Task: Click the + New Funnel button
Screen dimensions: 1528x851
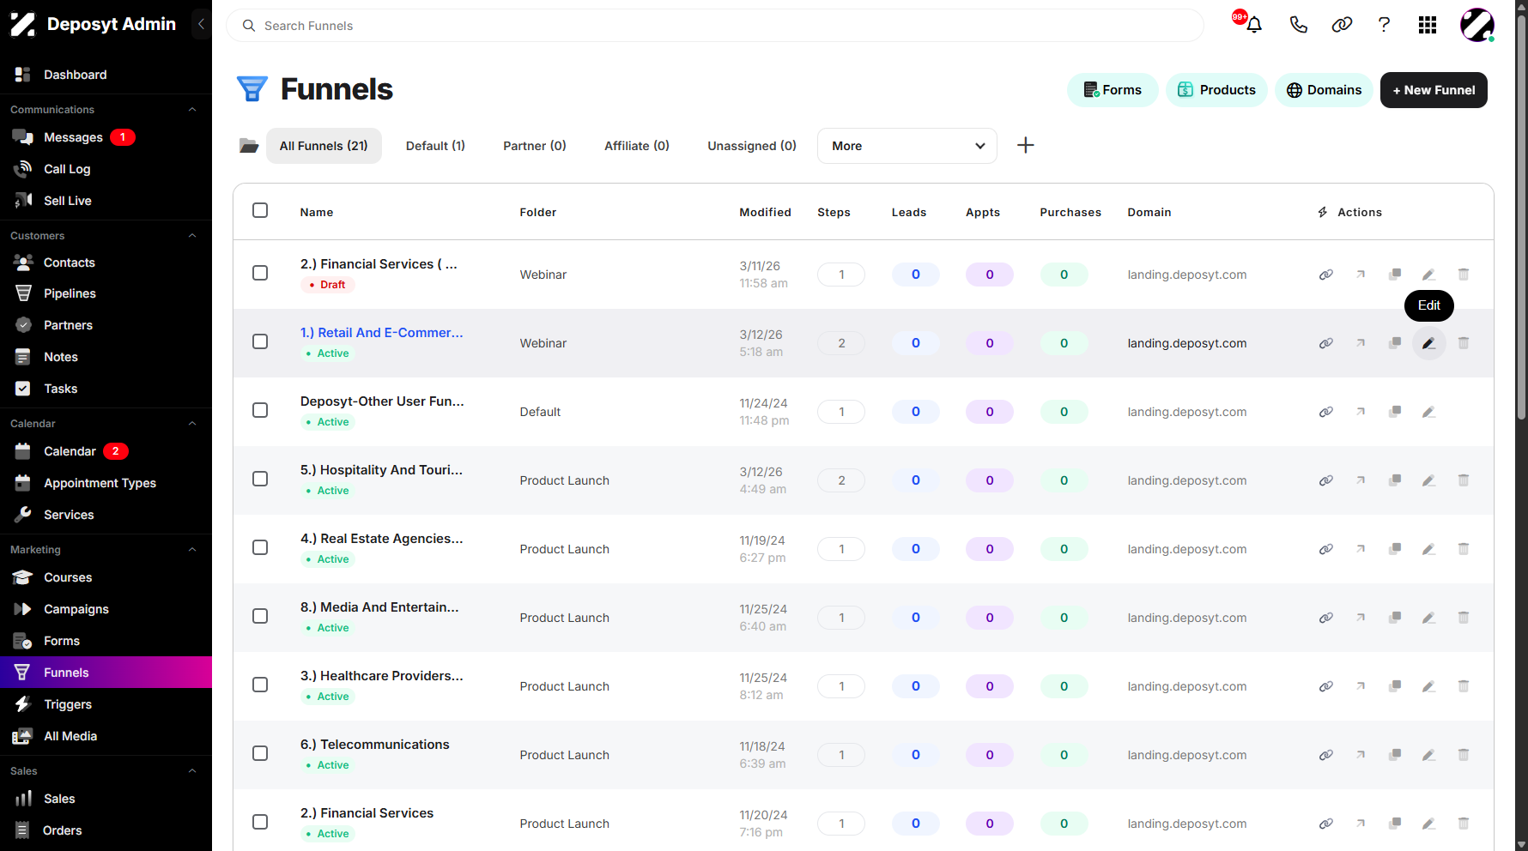Action: [1434, 90]
